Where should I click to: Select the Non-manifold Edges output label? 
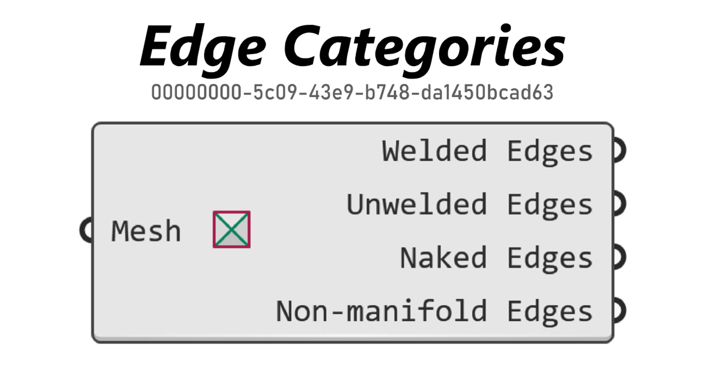pos(434,312)
